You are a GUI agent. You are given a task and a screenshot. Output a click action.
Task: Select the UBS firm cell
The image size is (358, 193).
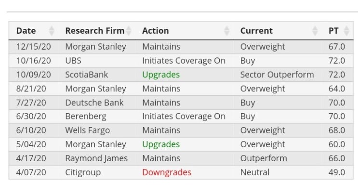(x=73, y=61)
